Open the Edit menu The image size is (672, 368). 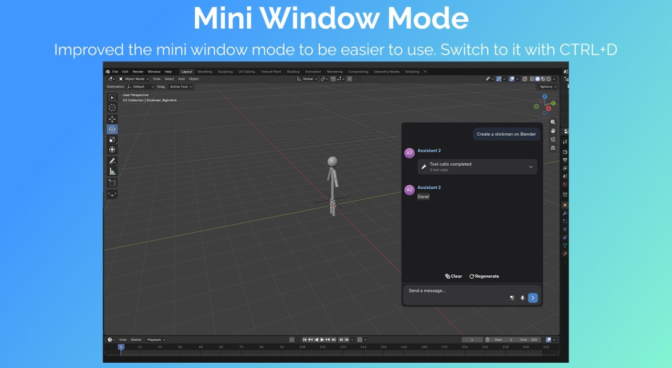(125, 71)
